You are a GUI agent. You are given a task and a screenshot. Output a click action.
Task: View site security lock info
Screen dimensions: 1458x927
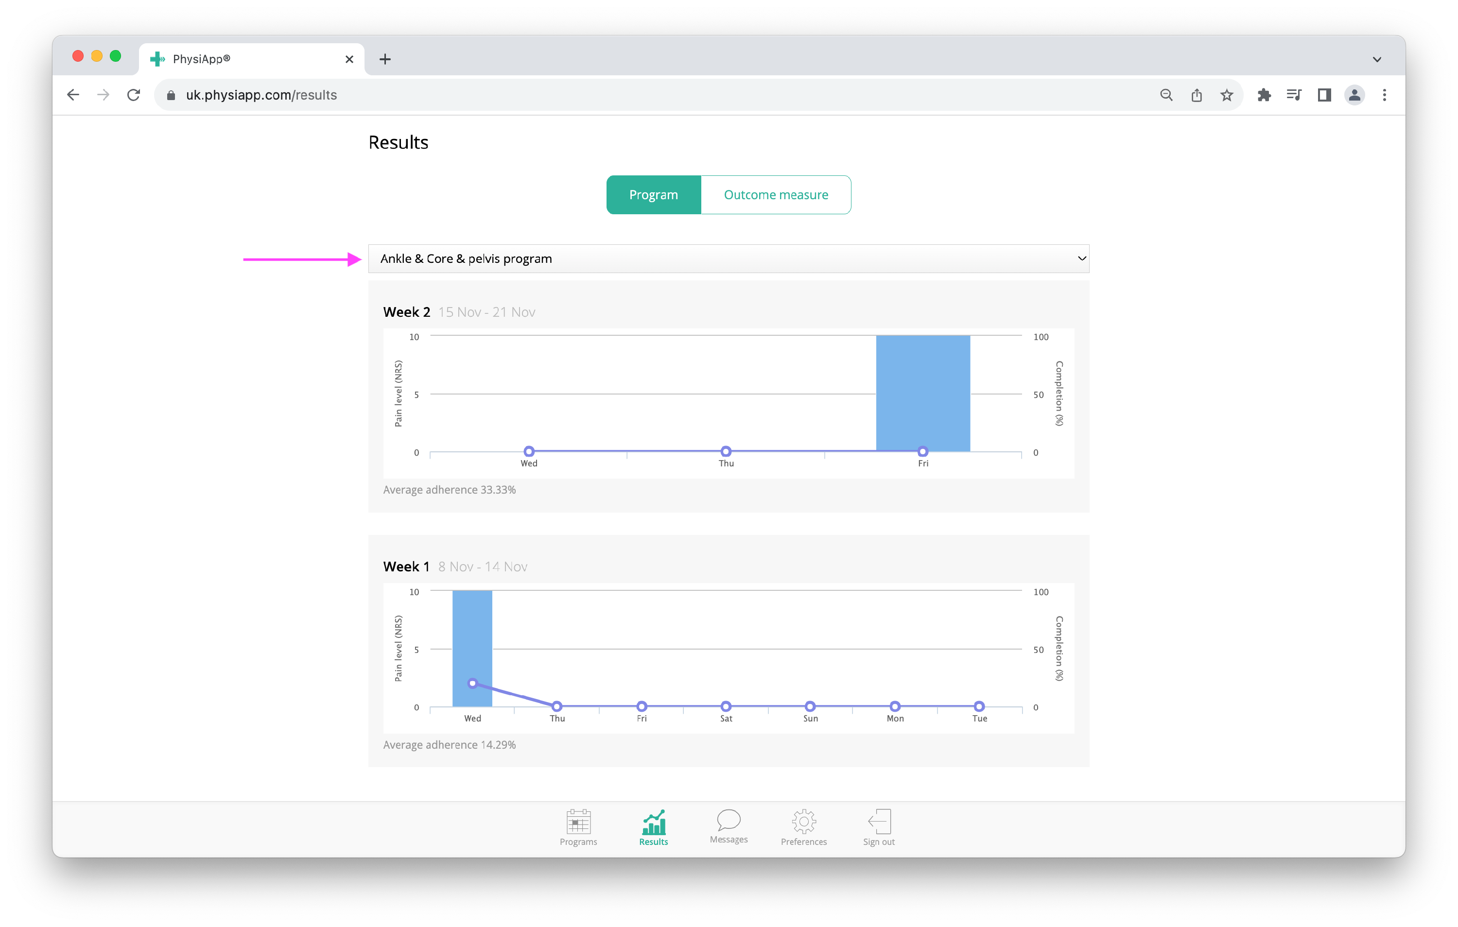click(x=171, y=95)
